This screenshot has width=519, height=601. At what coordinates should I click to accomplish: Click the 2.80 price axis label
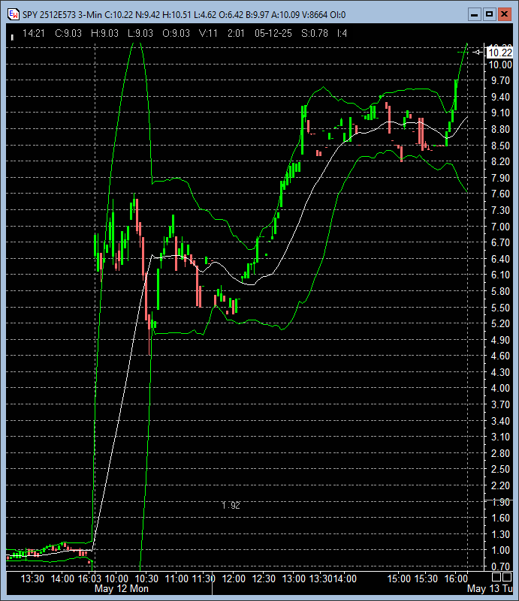[502, 453]
